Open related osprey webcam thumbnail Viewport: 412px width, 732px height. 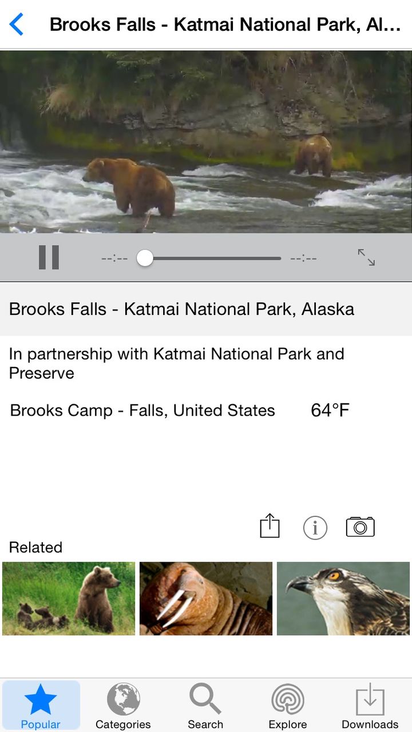[343, 598]
